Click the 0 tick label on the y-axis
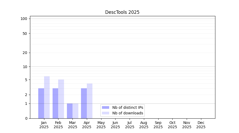The height and width of the screenshot is (133, 239). click(26, 118)
